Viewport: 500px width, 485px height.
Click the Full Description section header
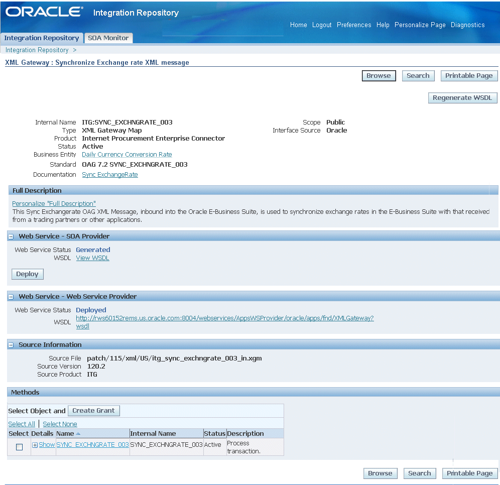pos(253,190)
